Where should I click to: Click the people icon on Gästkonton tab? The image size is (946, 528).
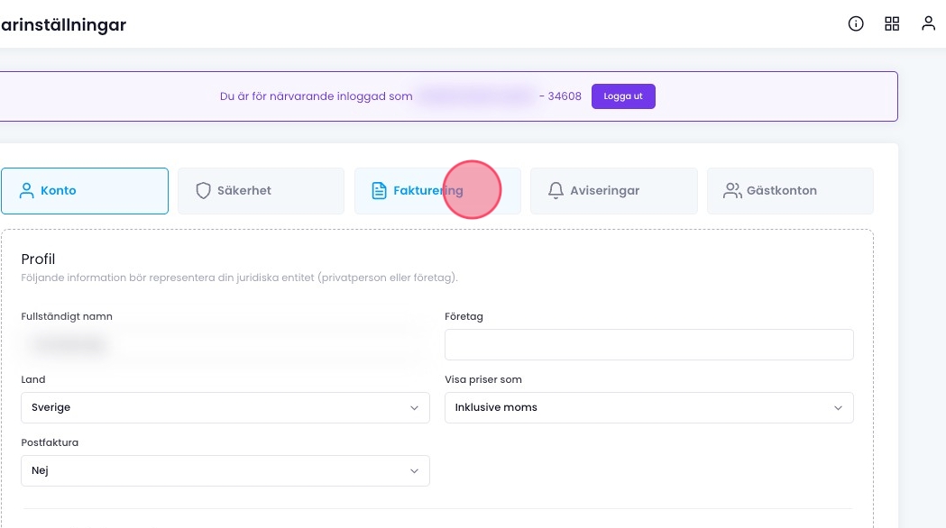(x=732, y=191)
